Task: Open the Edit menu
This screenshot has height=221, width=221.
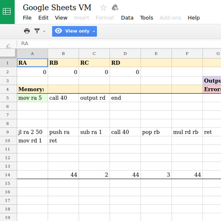Action: [43, 18]
